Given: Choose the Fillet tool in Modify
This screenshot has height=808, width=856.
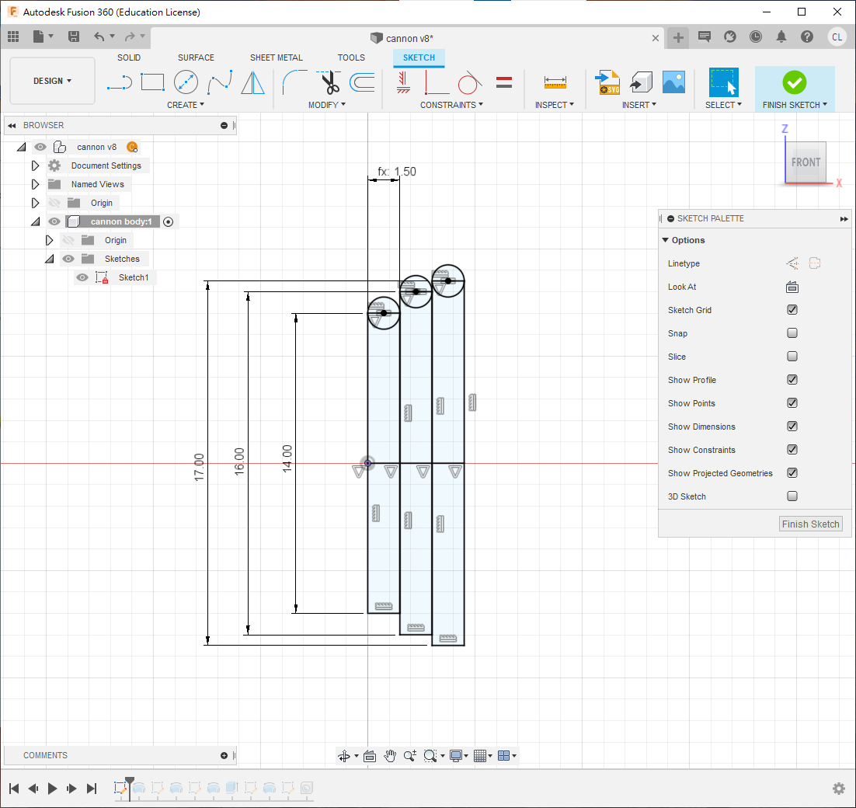Looking at the screenshot, I should point(294,82).
